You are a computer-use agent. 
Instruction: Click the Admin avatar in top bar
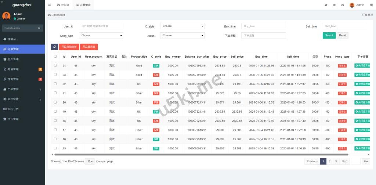coord(352,5)
